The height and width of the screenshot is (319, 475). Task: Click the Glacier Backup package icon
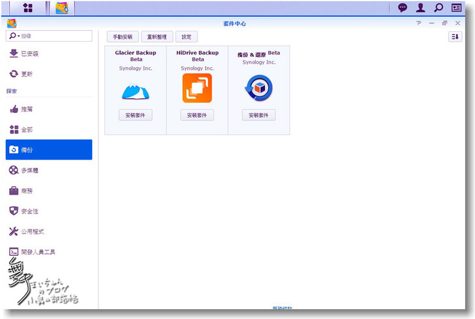click(135, 89)
